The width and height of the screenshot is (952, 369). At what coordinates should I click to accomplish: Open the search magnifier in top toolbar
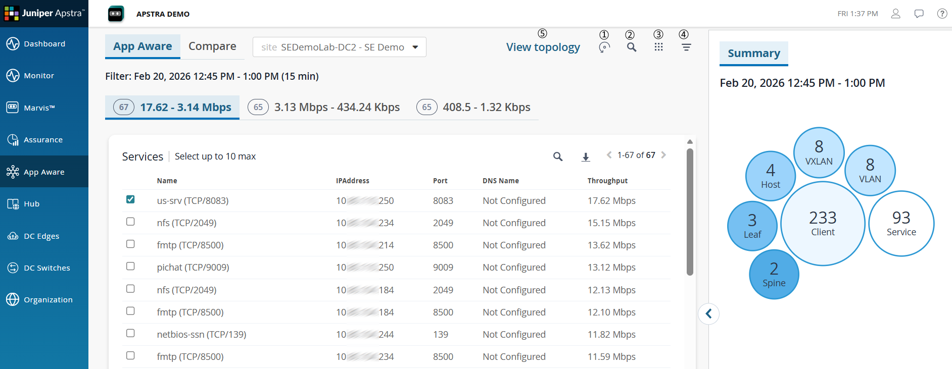(x=632, y=47)
